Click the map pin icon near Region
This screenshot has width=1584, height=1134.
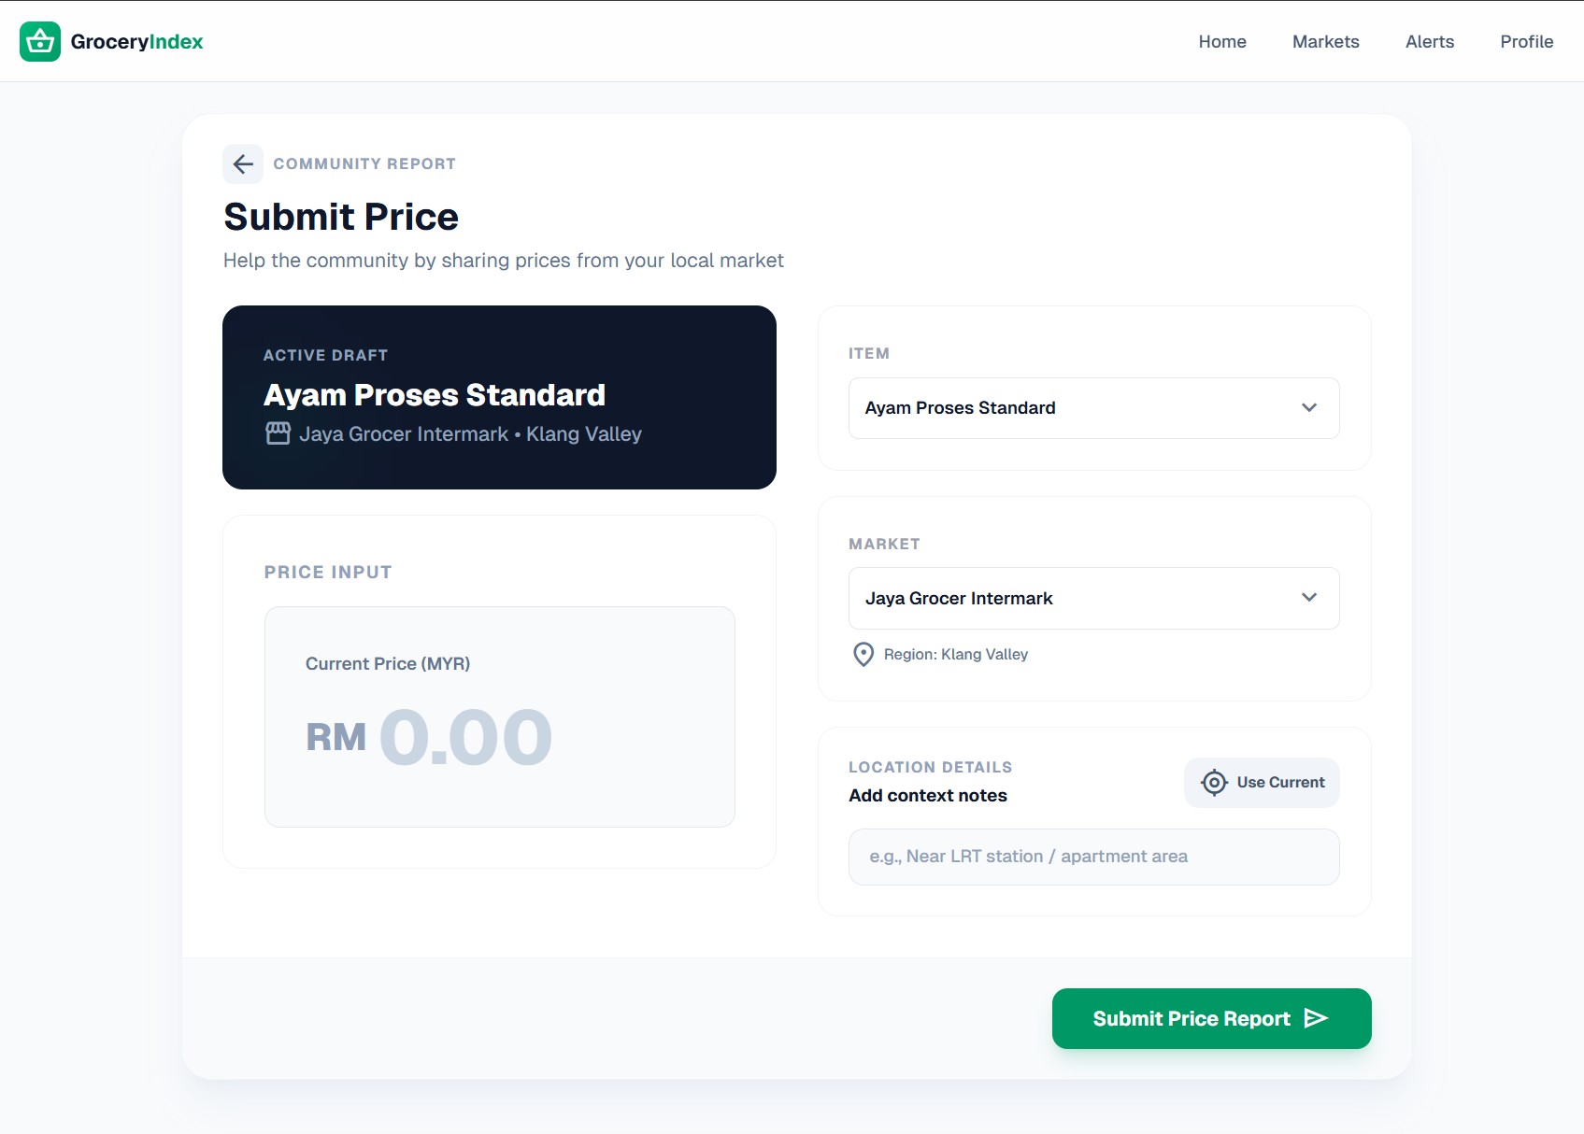click(863, 654)
